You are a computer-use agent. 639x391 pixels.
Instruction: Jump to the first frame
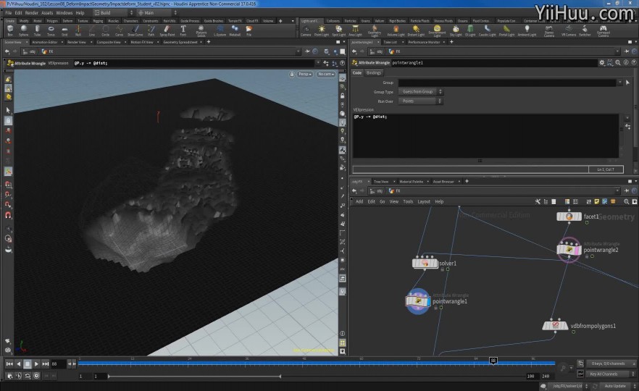(9, 363)
